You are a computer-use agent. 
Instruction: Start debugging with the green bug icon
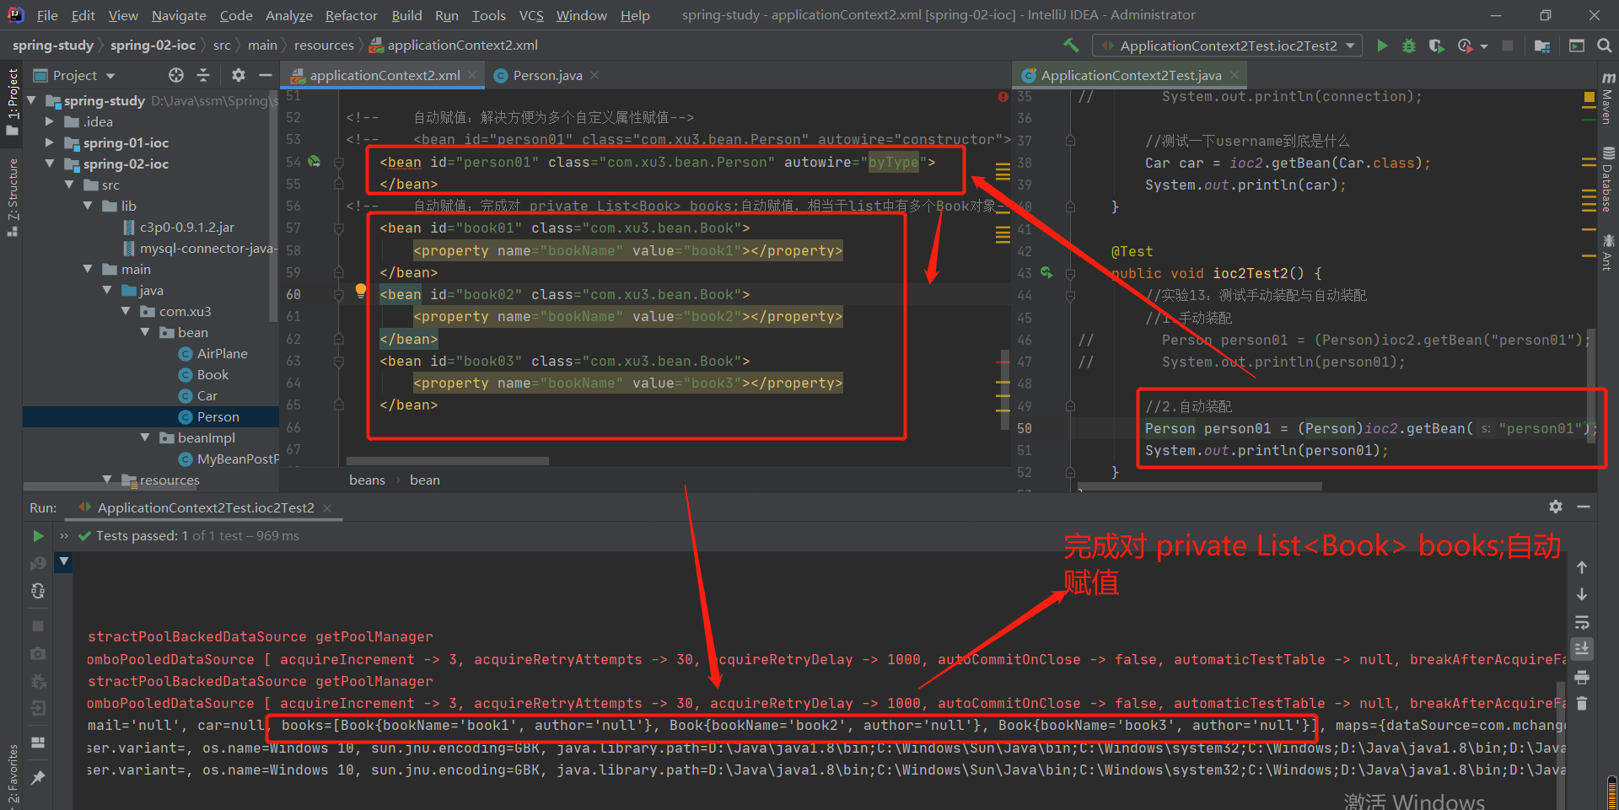1409,46
